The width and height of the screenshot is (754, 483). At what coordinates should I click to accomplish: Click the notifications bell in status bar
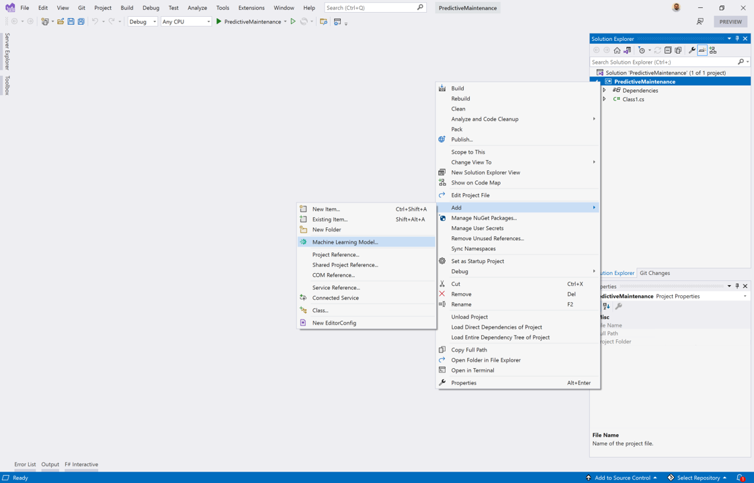click(x=741, y=478)
